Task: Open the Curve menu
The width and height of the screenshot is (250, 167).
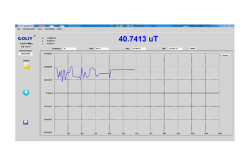Action: point(40,29)
